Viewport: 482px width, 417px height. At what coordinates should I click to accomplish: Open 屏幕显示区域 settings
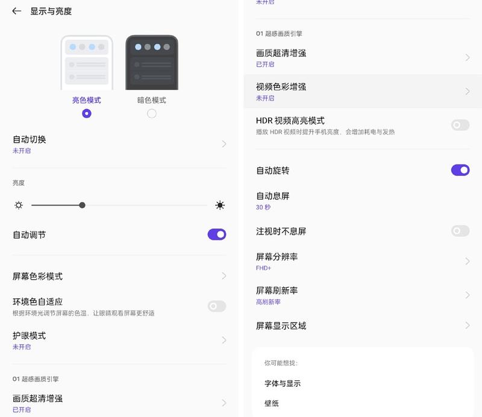363,325
